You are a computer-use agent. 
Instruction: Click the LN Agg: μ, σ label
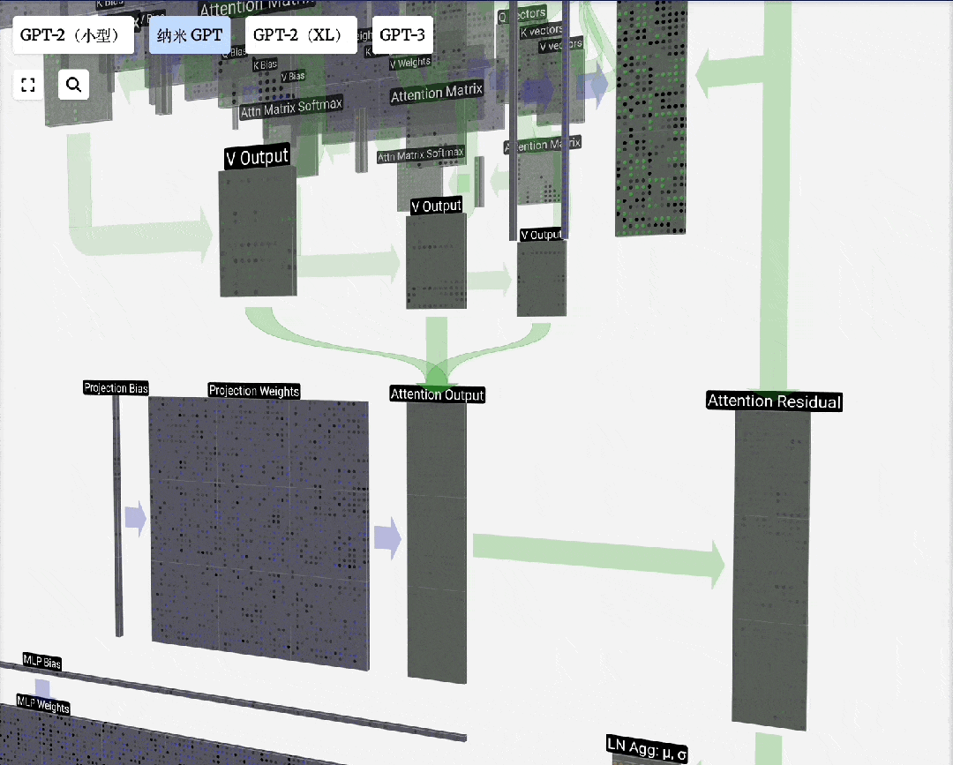tap(648, 747)
